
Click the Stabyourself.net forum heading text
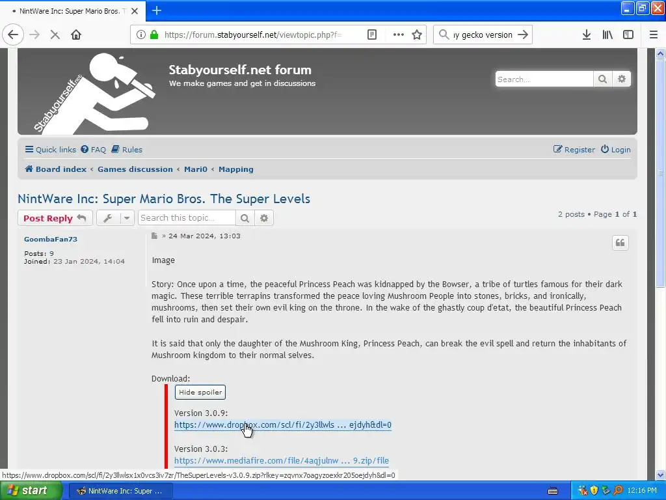click(x=240, y=70)
